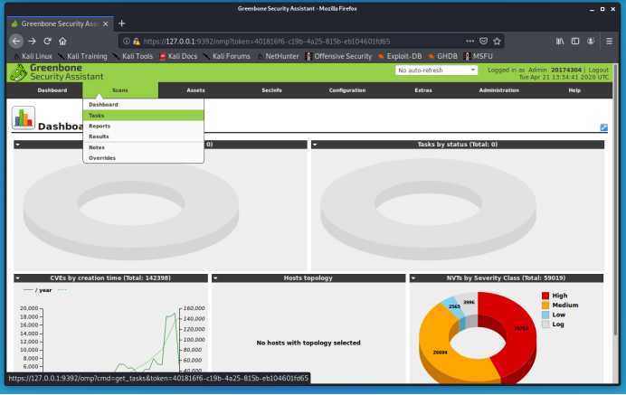Open the GHDB bookmark
The image size is (626, 395).
click(x=443, y=56)
